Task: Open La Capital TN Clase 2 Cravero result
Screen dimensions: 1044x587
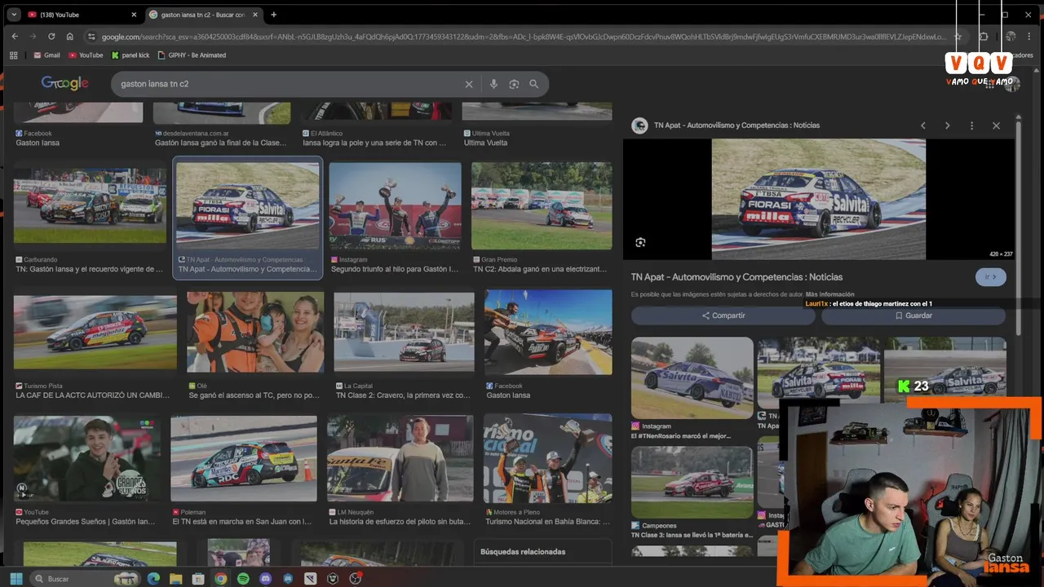Action: pos(404,332)
